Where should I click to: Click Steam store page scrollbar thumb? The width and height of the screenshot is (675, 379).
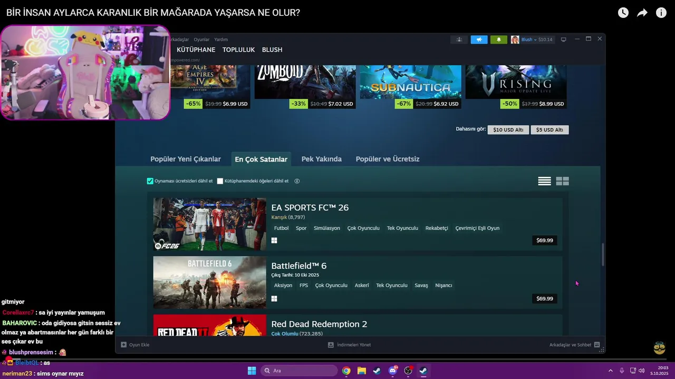click(x=603, y=254)
